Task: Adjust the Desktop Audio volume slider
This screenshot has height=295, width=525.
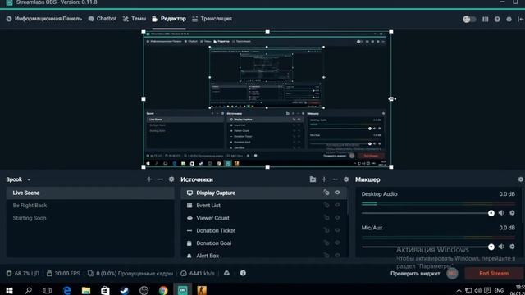Action: 427,213
